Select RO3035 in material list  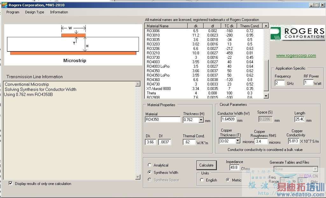[153, 40]
